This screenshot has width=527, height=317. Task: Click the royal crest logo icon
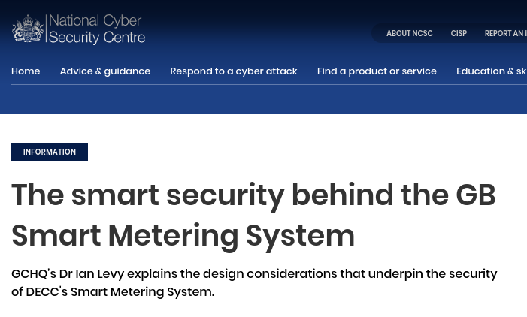point(28,30)
